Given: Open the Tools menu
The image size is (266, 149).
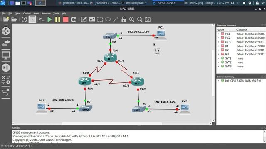Looking at the screenshot, I should pyautogui.click(x=56, y=13).
